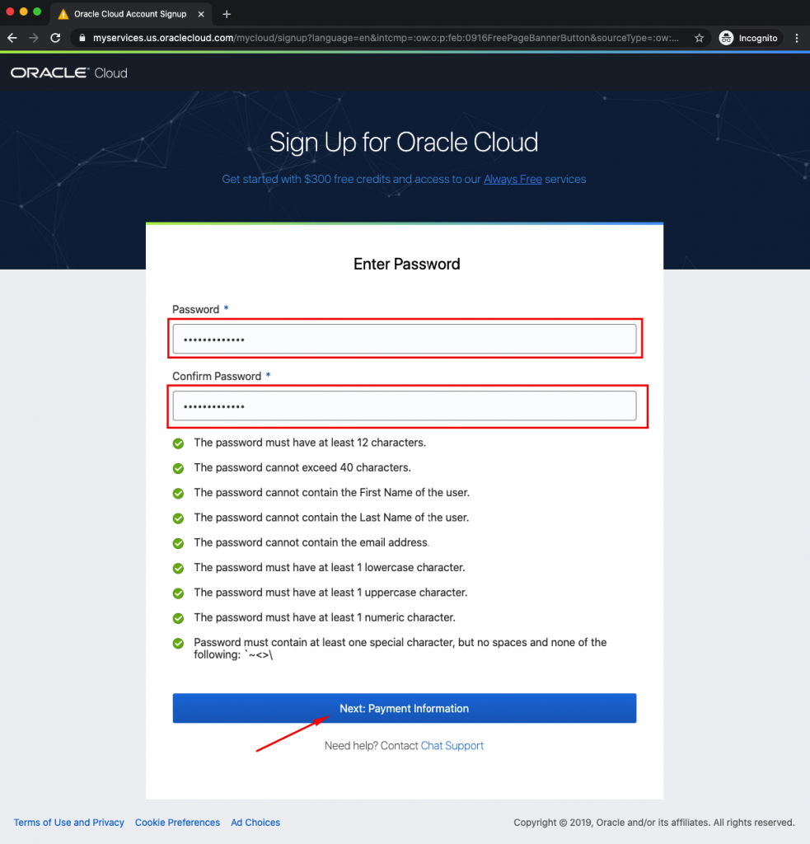Screen dimensions: 810x844
Task: Click the Next: Payment Information button
Action: coord(404,708)
